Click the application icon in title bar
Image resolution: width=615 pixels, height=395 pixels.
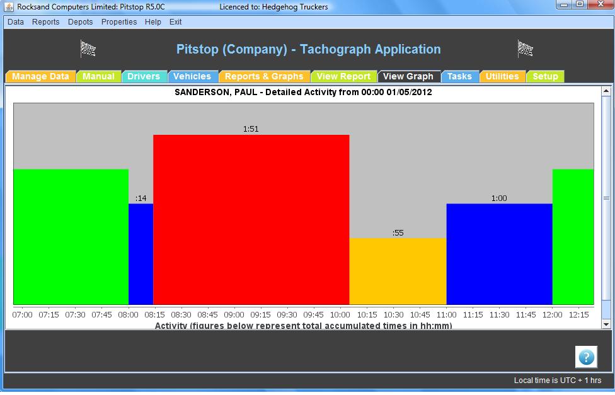pos(9,7)
